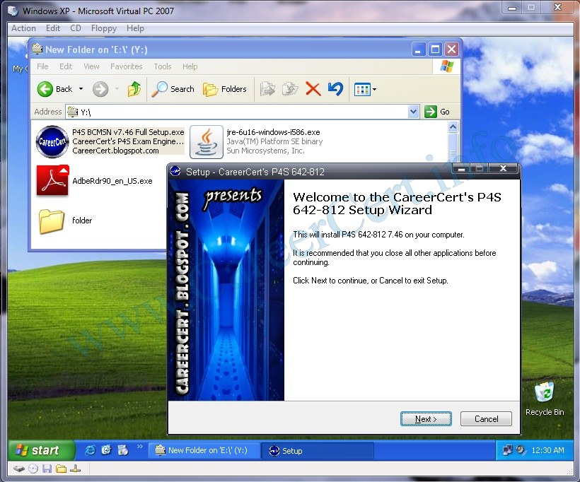
Task: Minimize the Setup wizard window
Action: pyautogui.click(x=461, y=169)
